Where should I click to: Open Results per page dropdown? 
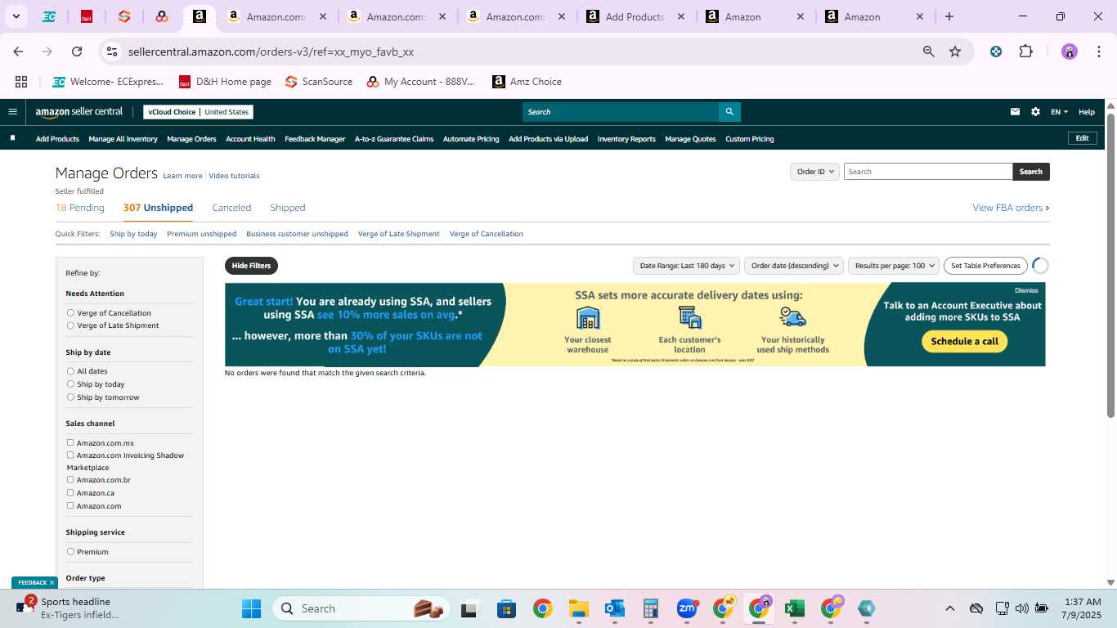click(894, 266)
